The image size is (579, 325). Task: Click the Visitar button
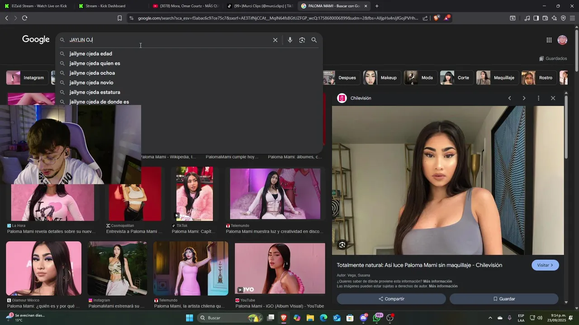545,265
